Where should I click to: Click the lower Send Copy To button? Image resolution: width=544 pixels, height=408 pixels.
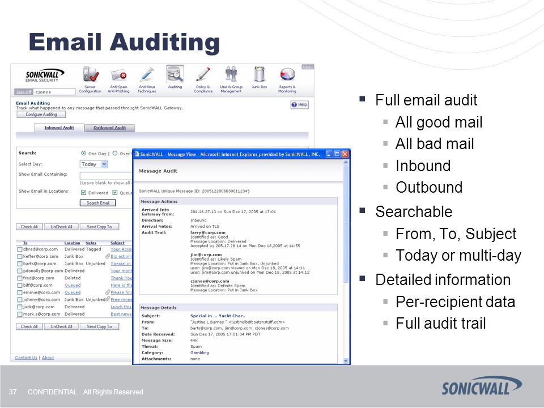[x=99, y=327]
